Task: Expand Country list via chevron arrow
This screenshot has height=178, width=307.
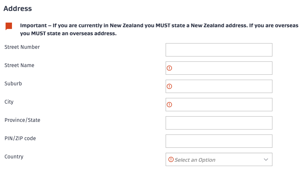Action: (266, 160)
